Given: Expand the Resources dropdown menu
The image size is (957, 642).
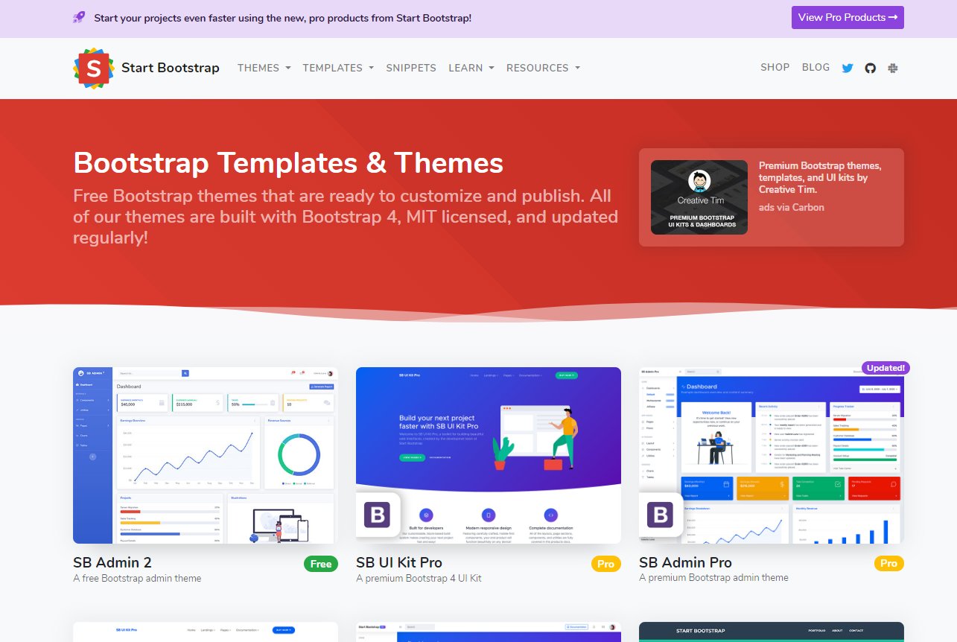Looking at the screenshot, I should click(543, 68).
